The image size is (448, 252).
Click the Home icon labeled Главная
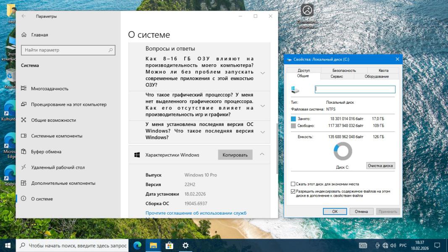click(24, 35)
